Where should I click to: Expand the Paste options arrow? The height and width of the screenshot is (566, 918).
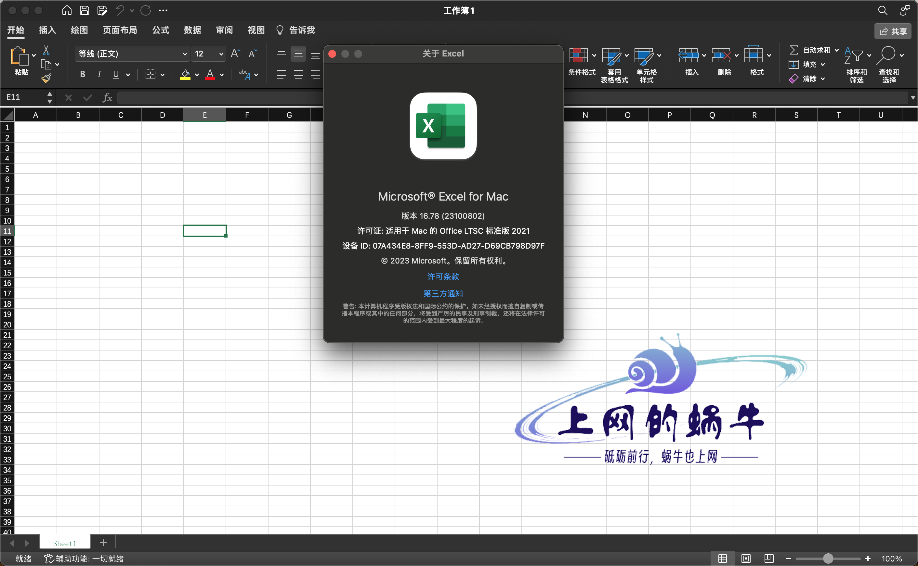[x=34, y=55]
